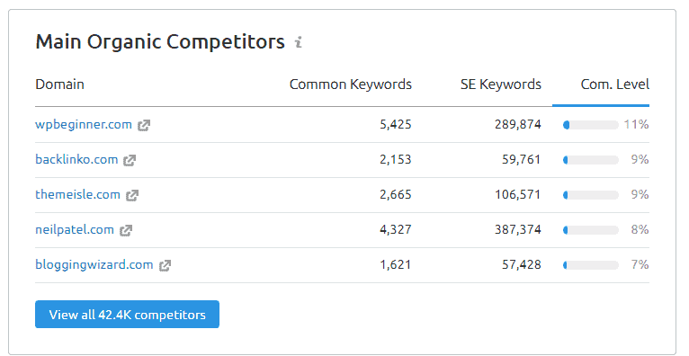
Task: Open external link icon next to neilpatel.com
Action: [x=126, y=230]
